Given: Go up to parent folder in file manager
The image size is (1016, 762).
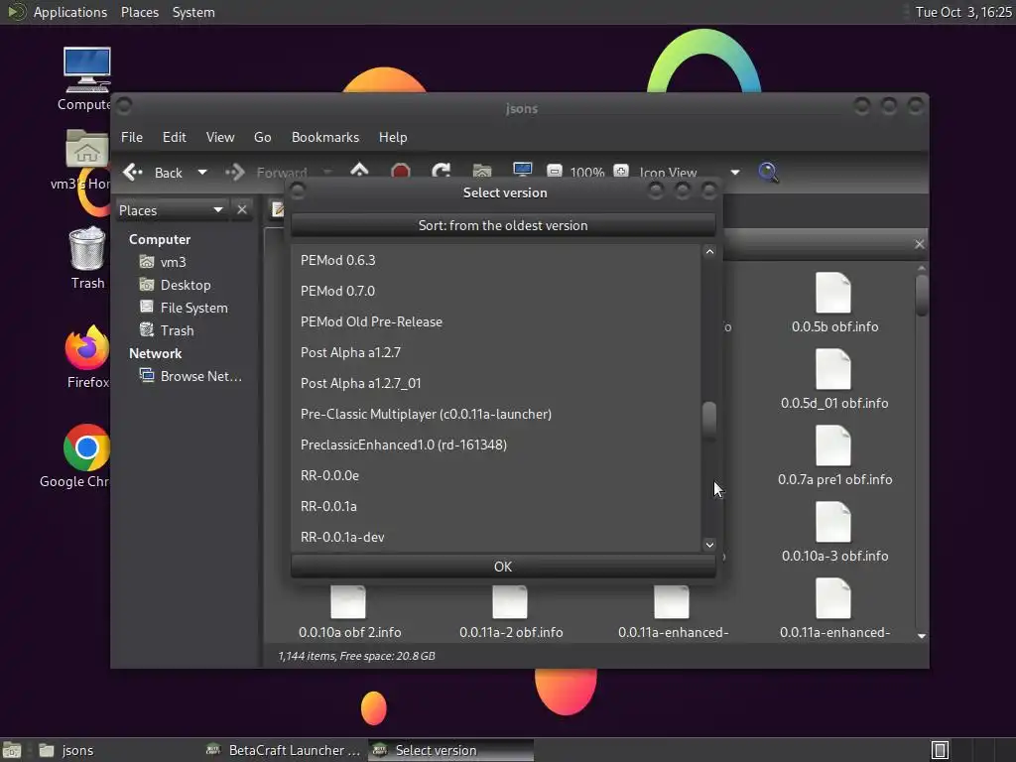Looking at the screenshot, I should 359,172.
